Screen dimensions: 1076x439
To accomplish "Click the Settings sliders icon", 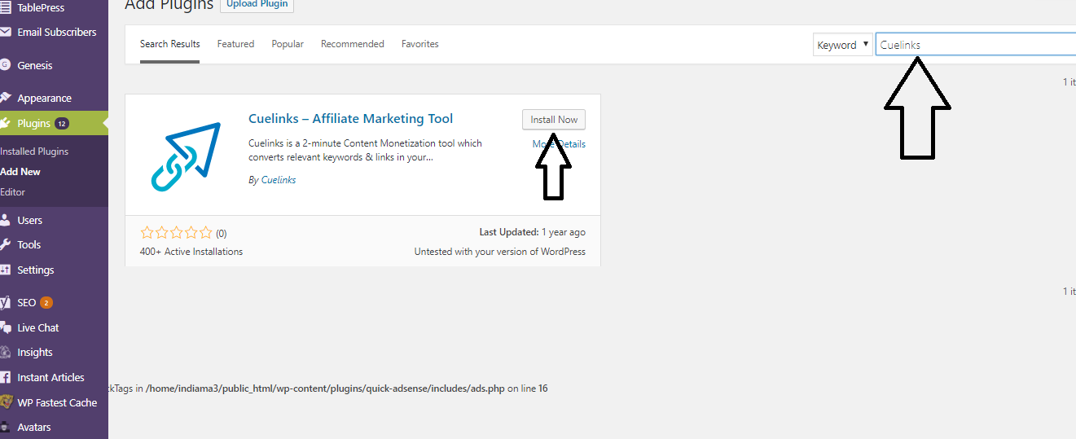I will pos(5,270).
